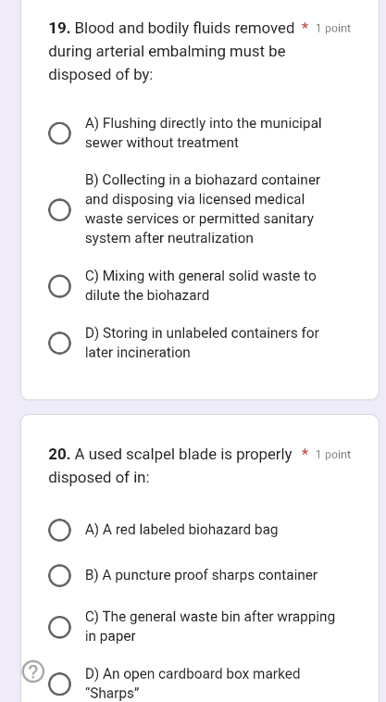The width and height of the screenshot is (386, 702).
Task: Select radio for flushing into municipal sewer
Action: click(59, 133)
